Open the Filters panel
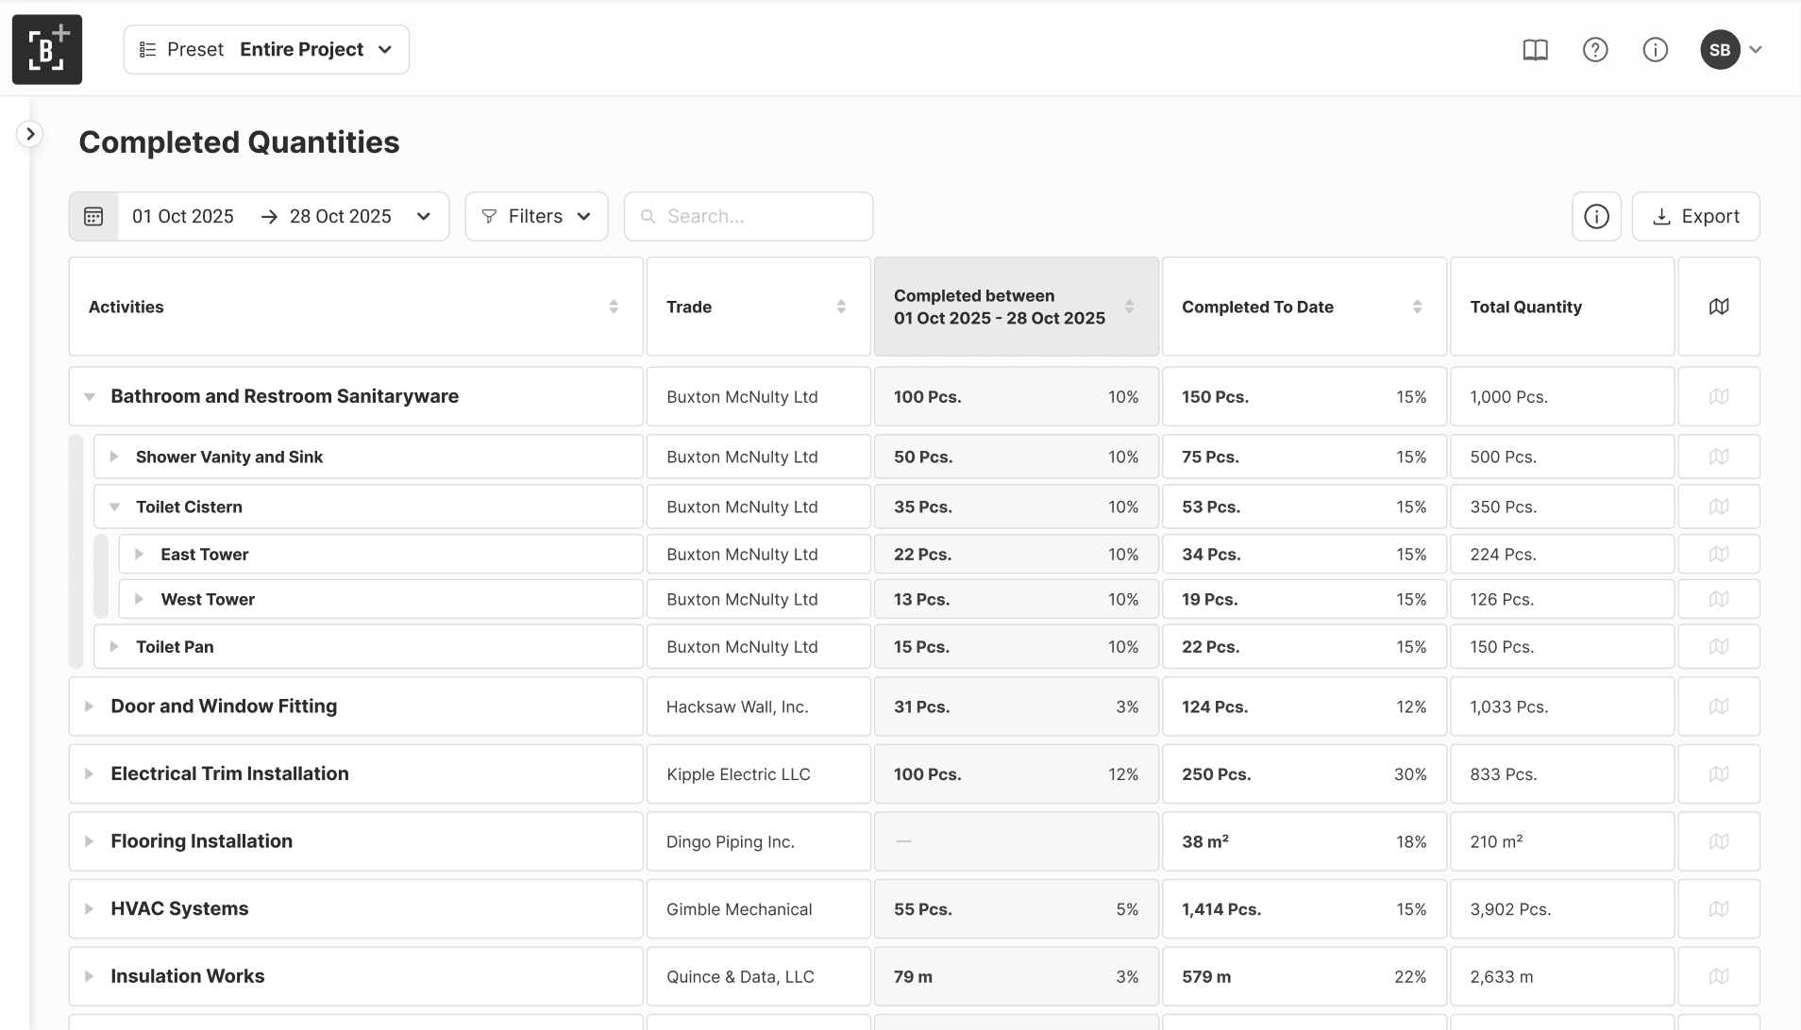Image resolution: width=1801 pixels, height=1030 pixels. 536,216
